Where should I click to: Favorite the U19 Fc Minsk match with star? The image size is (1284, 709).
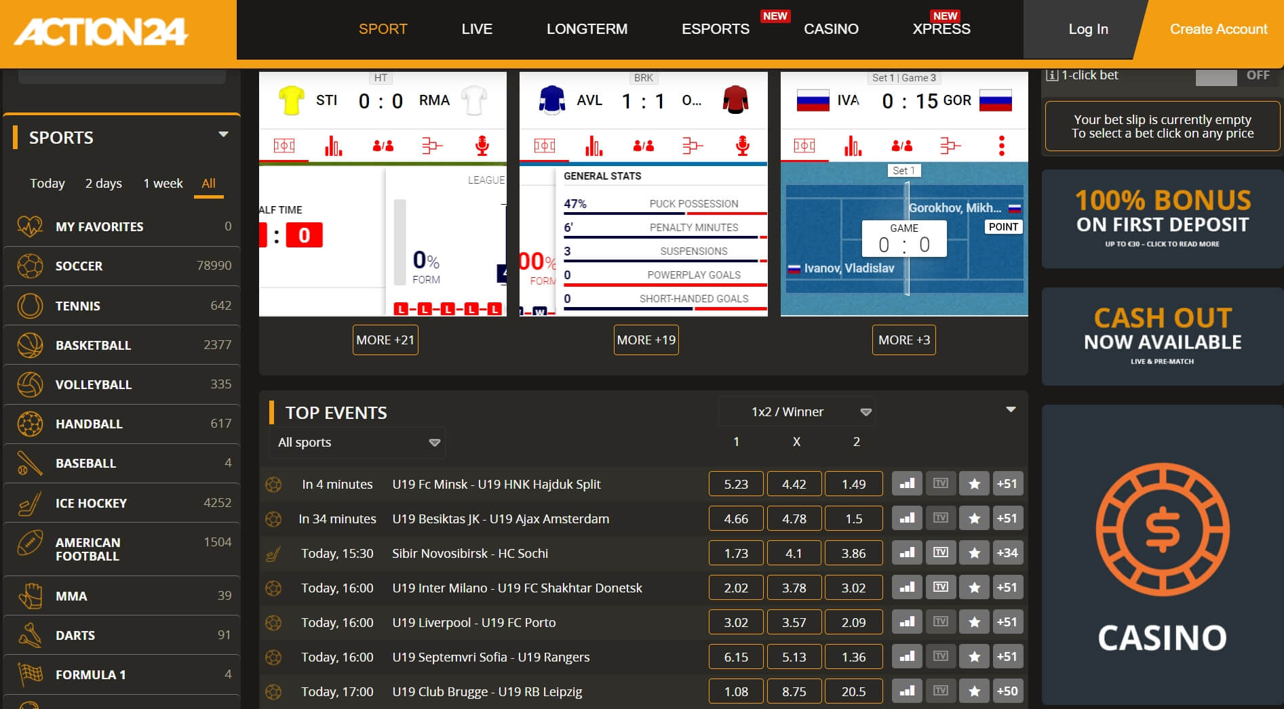coord(974,484)
